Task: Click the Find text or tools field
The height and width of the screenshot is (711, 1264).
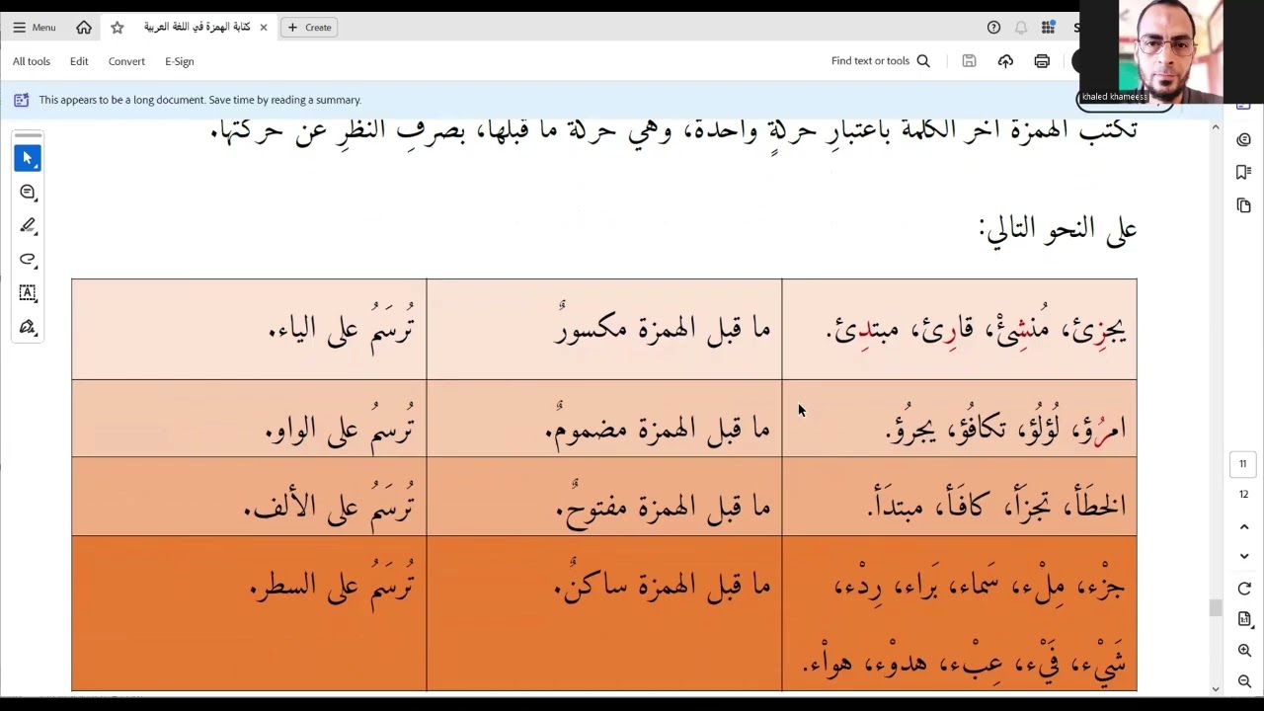Action: coord(870,61)
